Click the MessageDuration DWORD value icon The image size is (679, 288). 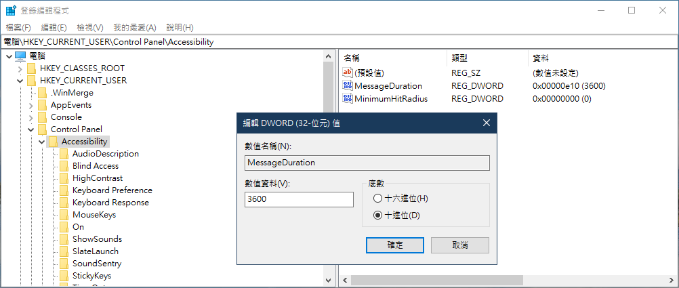pyautogui.click(x=348, y=86)
